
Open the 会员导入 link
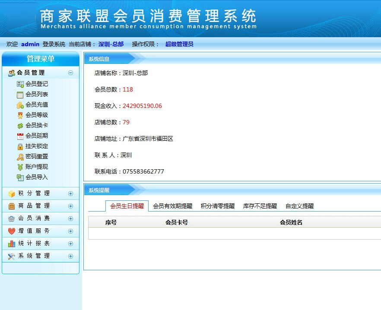37,177
